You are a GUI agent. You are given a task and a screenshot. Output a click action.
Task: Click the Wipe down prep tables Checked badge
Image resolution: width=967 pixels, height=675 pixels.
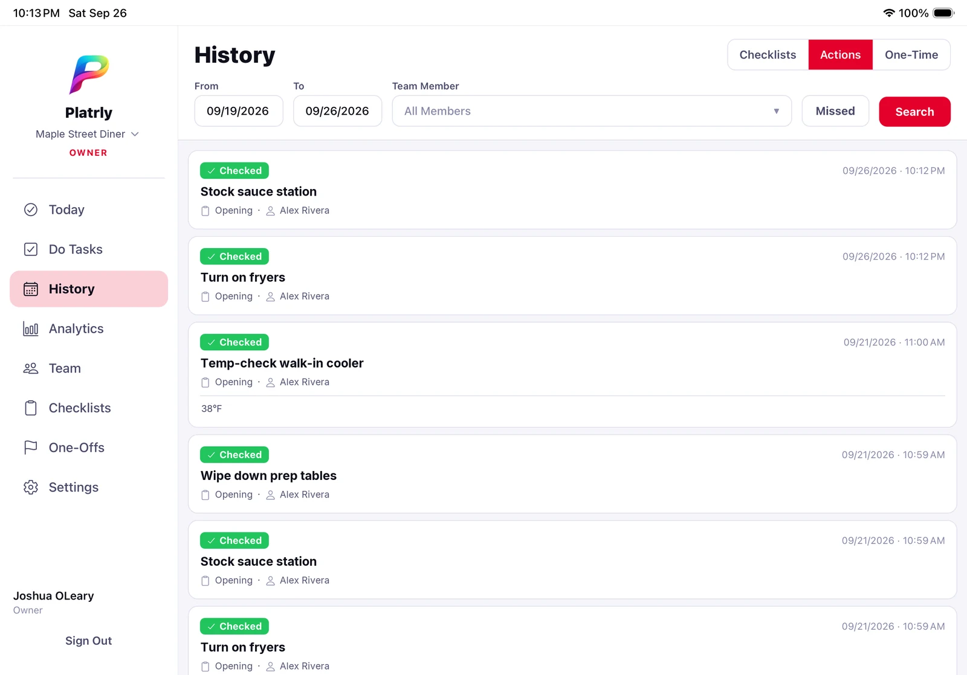pos(234,455)
